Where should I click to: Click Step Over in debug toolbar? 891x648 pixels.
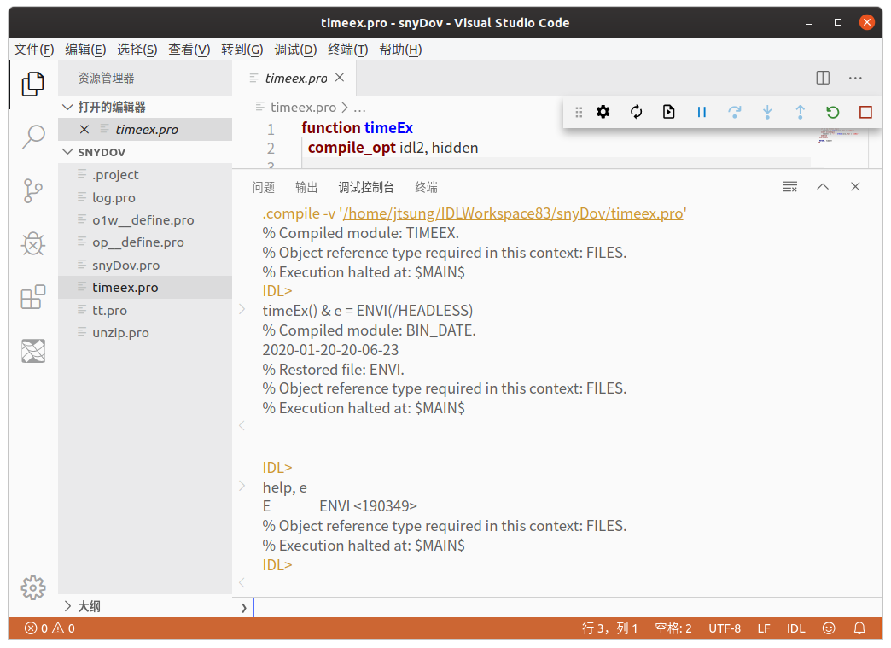click(734, 112)
